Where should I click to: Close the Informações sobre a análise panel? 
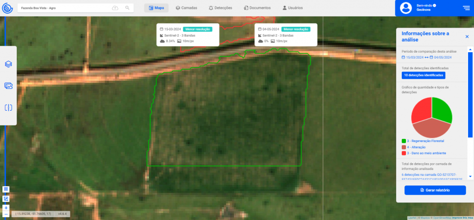(x=467, y=36)
